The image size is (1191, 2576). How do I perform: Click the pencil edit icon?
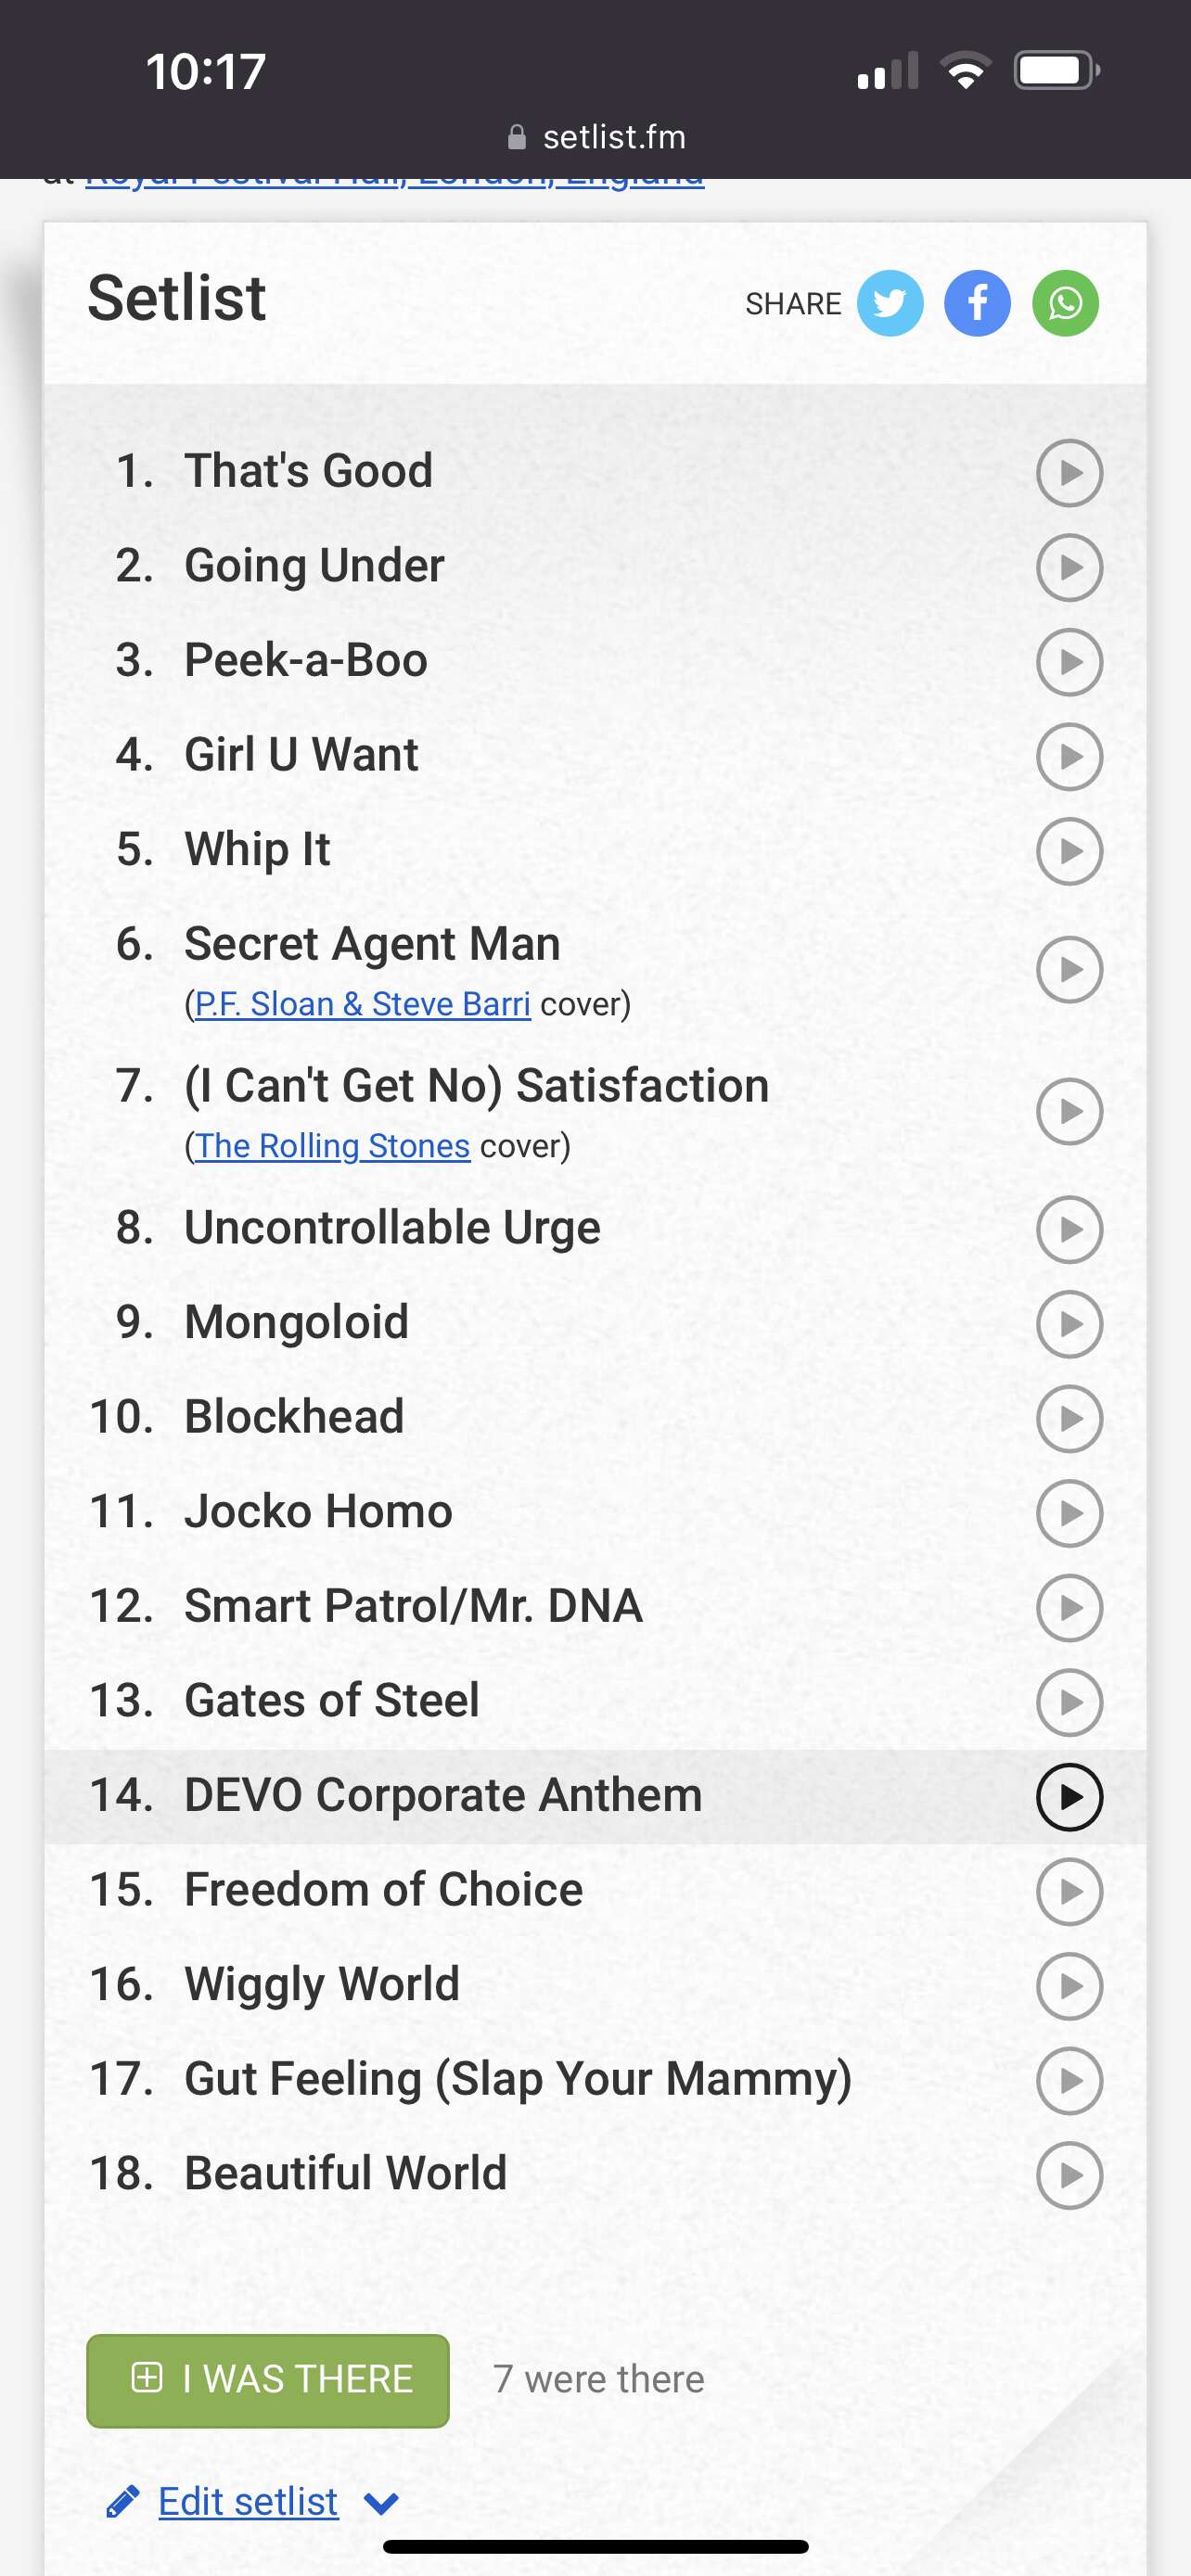click(x=123, y=2501)
